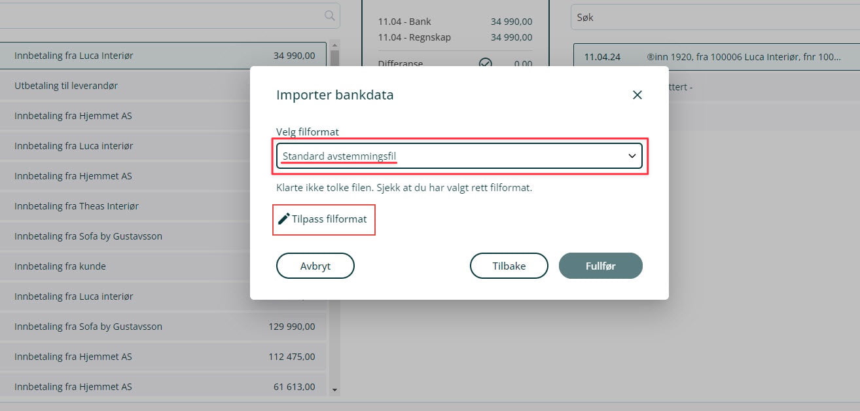Expand the dropdown chevron for Velg filformat
This screenshot has height=411, width=860.
632,156
